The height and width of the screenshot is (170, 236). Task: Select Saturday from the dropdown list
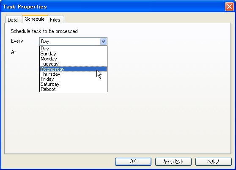[73, 84]
